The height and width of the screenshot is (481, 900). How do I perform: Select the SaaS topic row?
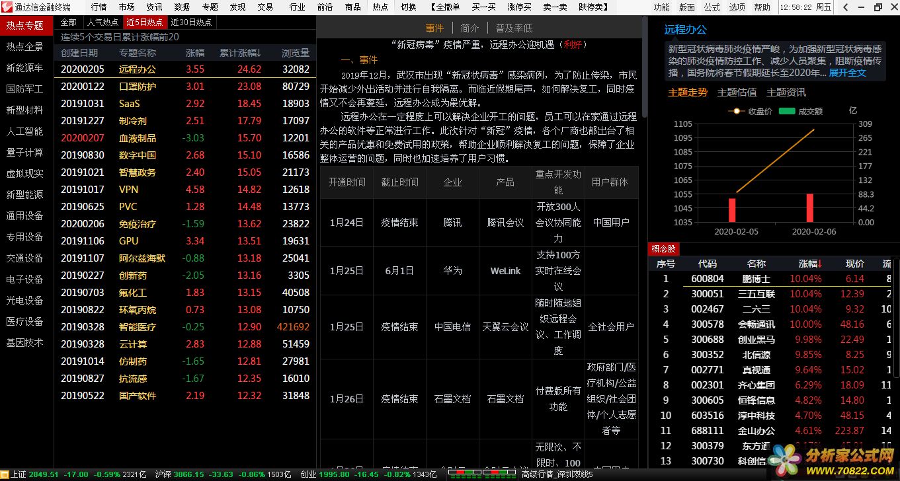184,104
